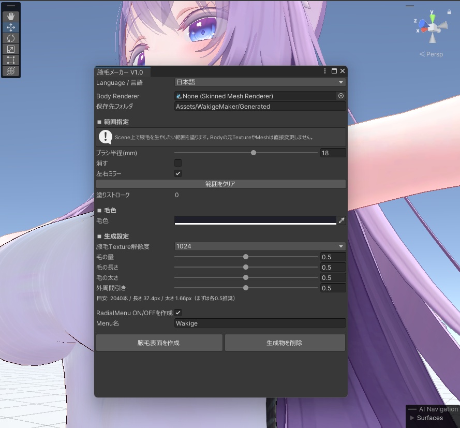460x428 pixels.
Task: Select the 腋毛メーカー V1.0 tab
Action: tap(122, 72)
